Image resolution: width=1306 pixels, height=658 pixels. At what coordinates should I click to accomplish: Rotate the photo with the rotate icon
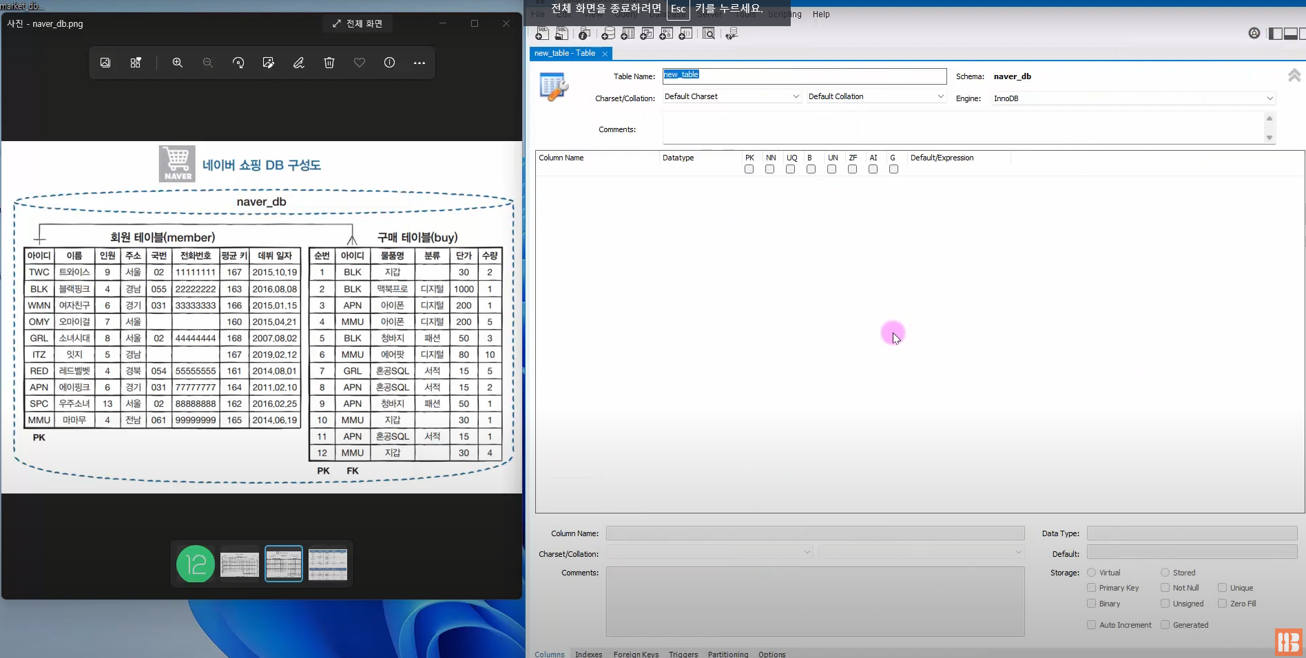[238, 63]
